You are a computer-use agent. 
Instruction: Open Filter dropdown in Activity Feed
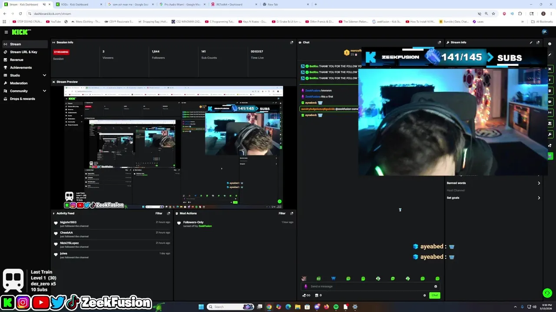tap(159, 213)
